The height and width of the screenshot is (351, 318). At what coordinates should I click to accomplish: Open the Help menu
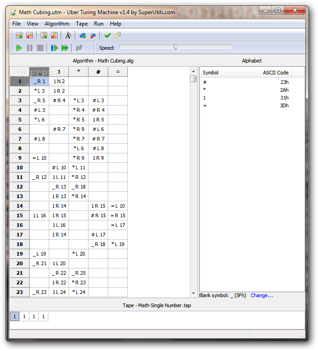click(115, 24)
